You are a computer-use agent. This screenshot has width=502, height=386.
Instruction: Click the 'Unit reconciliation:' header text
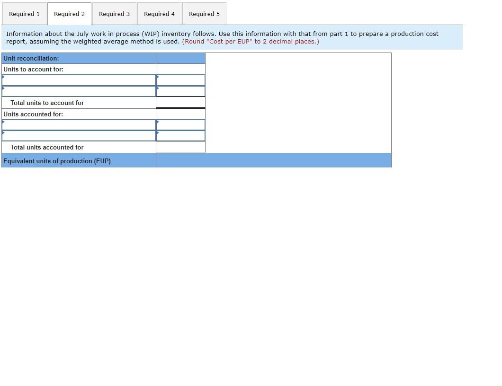click(31, 58)
